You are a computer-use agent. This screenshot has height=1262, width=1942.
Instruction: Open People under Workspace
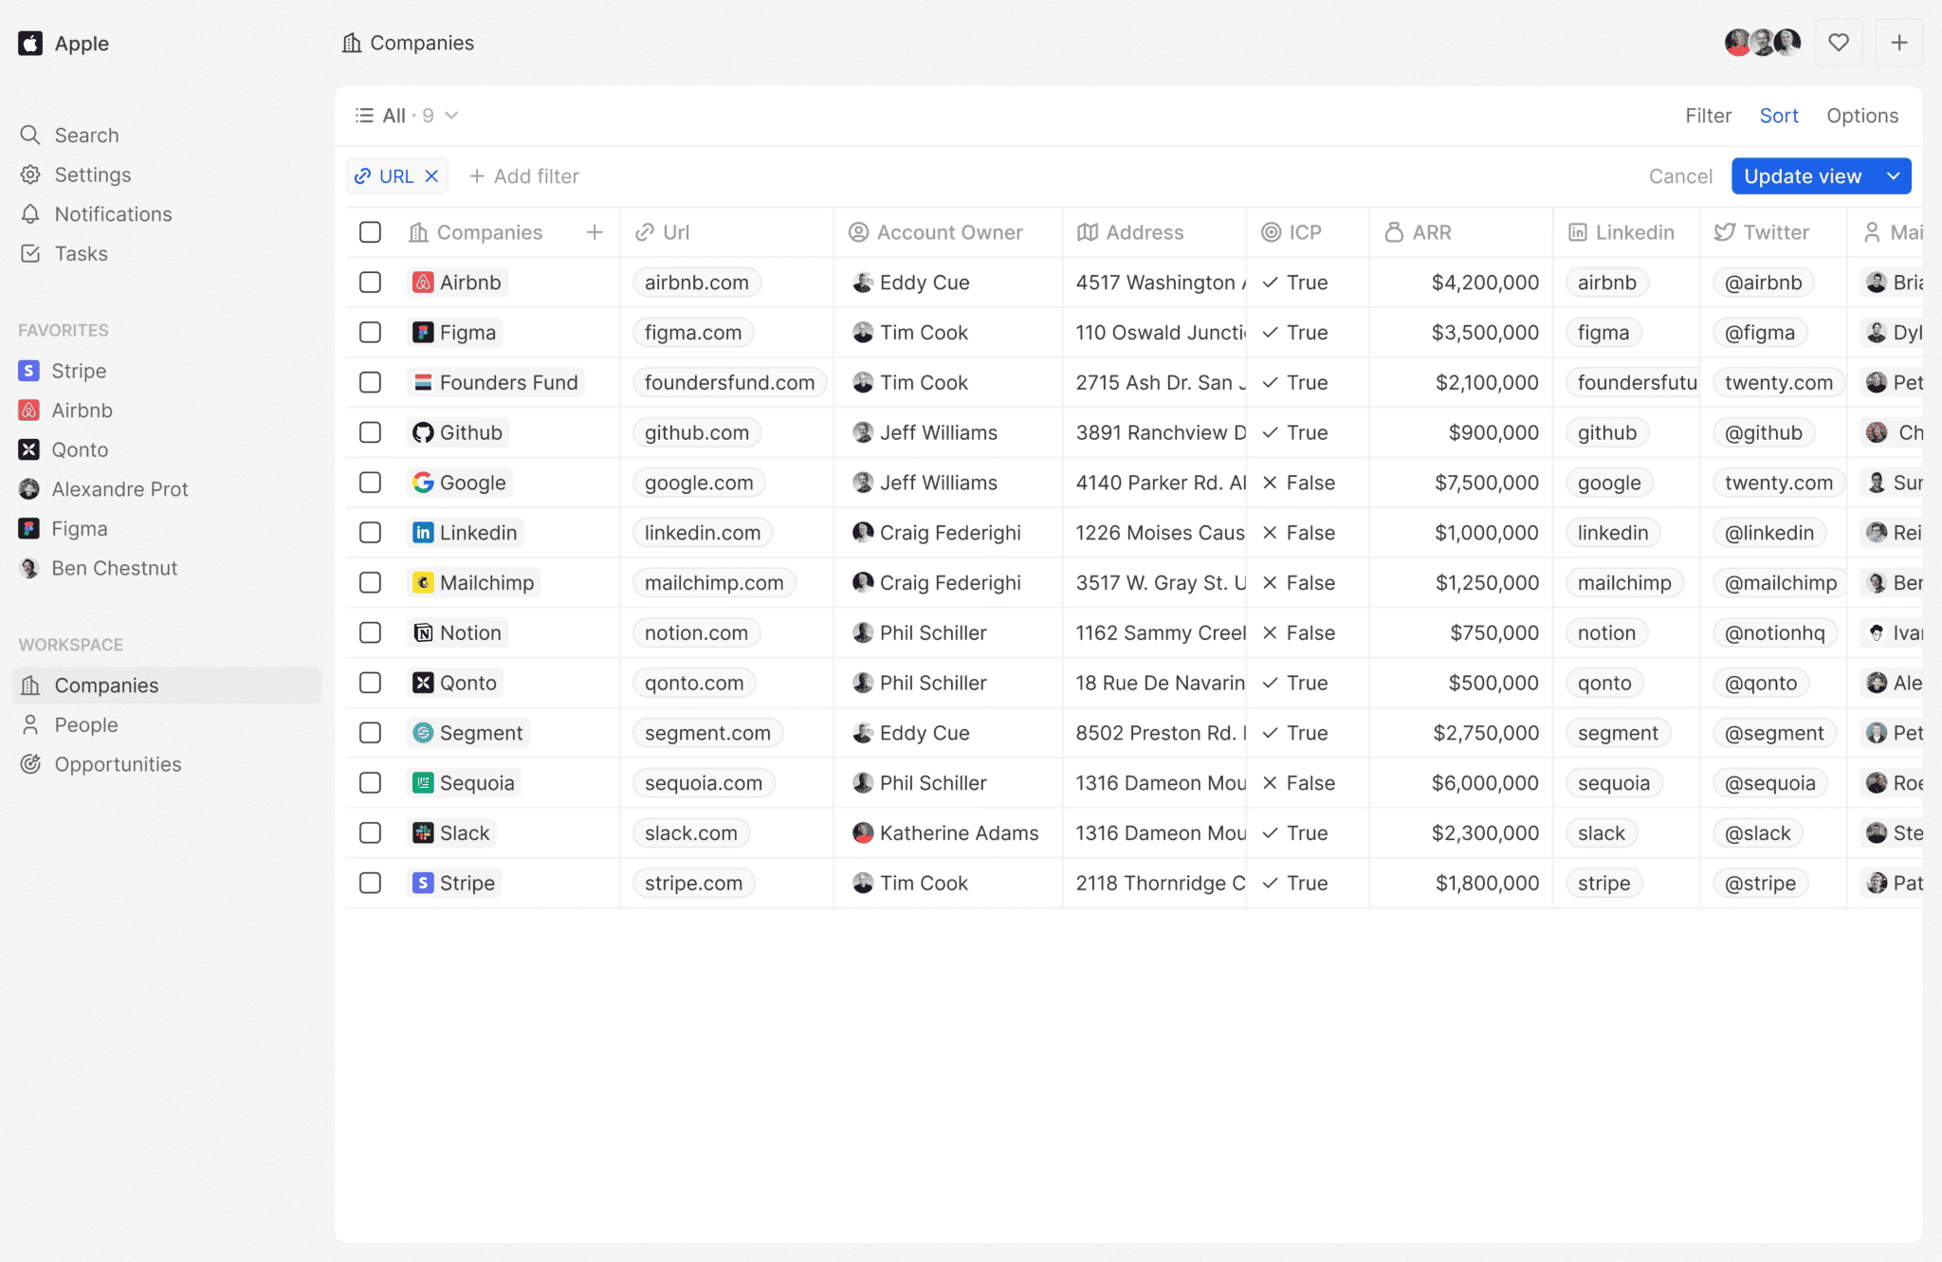point(86,724)
